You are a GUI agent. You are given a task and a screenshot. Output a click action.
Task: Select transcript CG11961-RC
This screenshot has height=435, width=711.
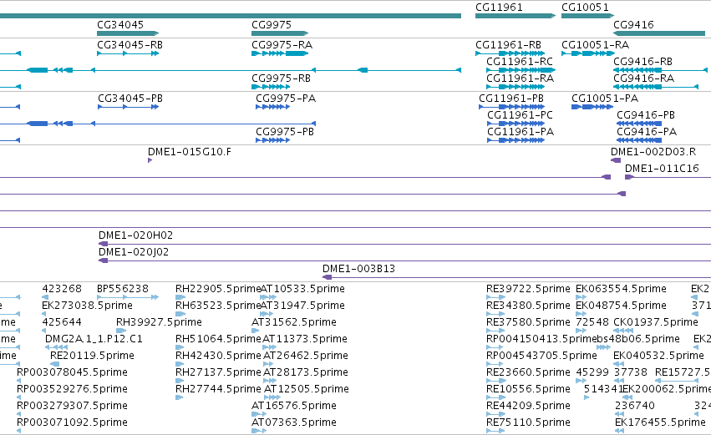520,62
